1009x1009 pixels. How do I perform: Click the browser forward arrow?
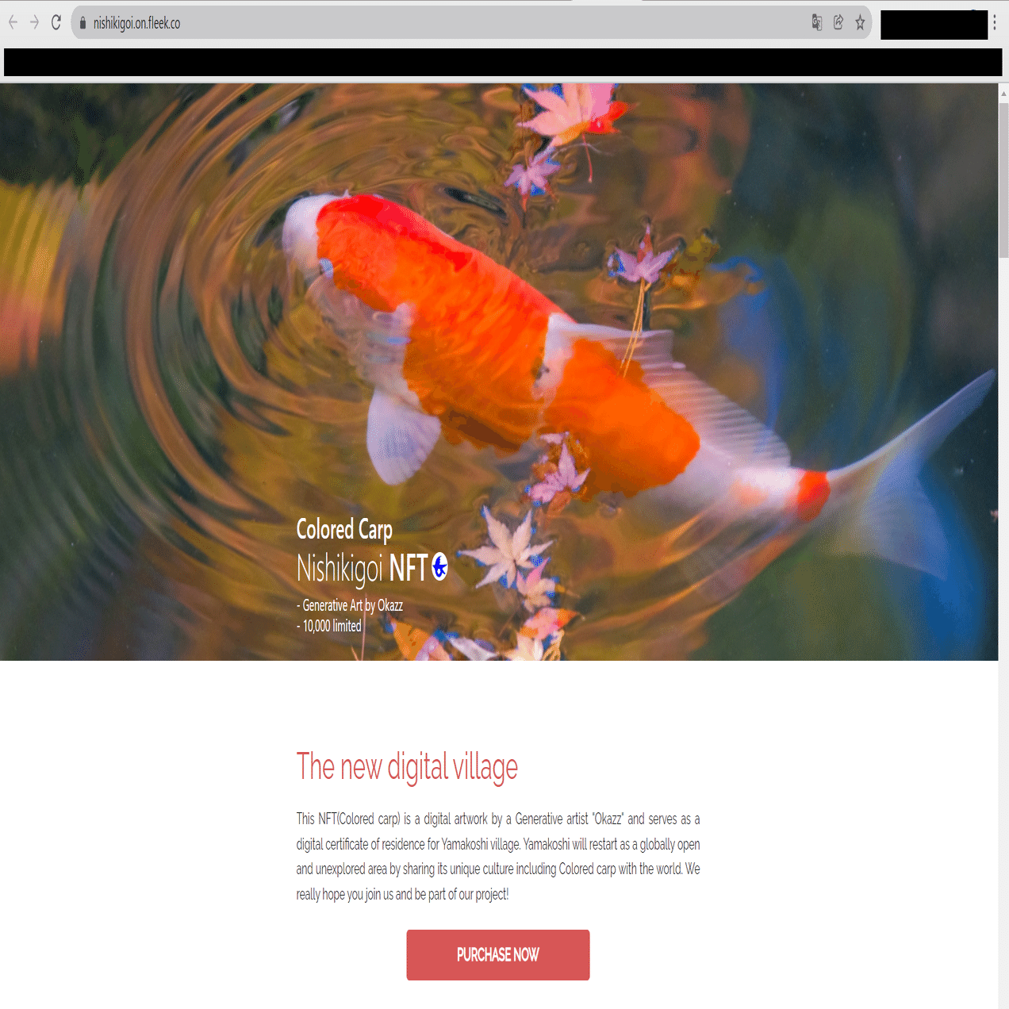point(34,22)
